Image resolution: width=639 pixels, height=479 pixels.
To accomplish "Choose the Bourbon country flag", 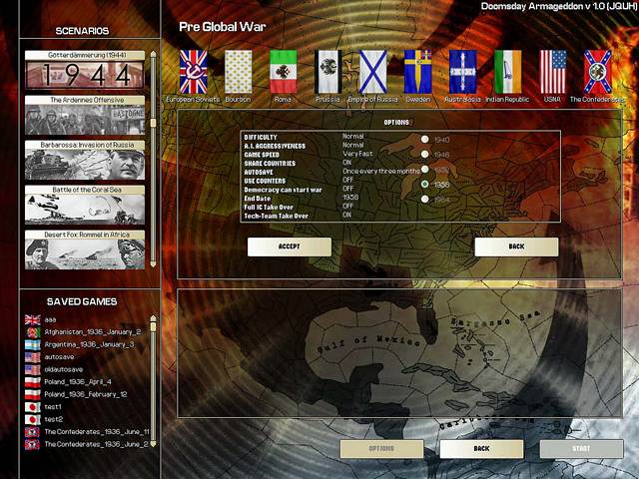I will coord(239,72).
